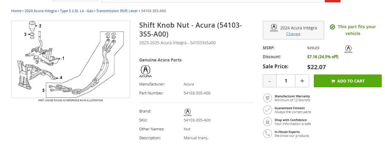Click the Change vehicle link

(293, 34)
